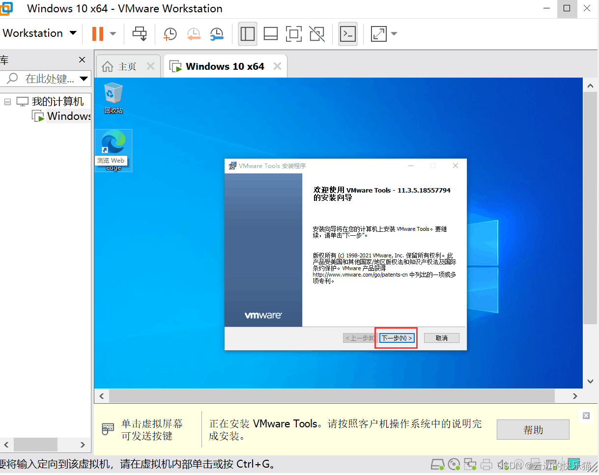This screenshot has height=475, width=599.
Task: Switch to Unity mode icon
Action: [x=317, y=33]
